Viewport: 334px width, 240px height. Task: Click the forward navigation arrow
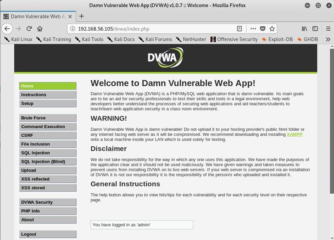point(19,29)
